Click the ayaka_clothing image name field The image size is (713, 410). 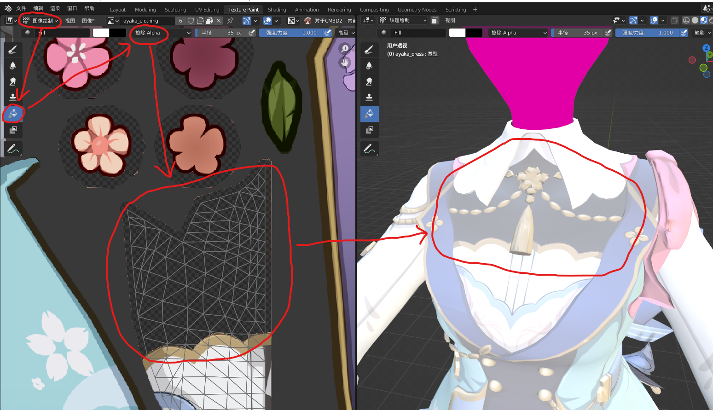147,20
